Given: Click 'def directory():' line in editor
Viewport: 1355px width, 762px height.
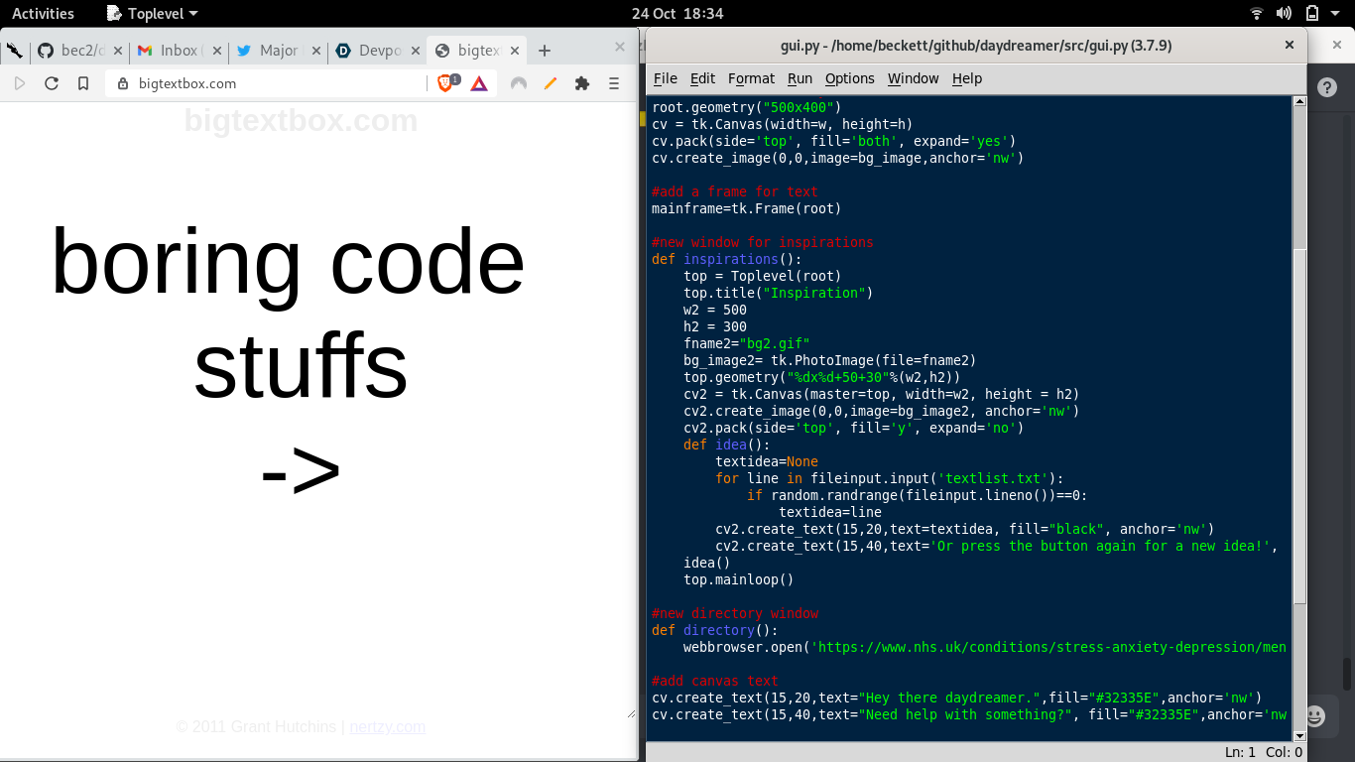Looking at the screenshot, I should tap(715, 630).
